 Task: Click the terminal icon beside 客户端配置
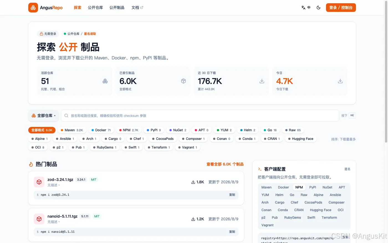coord(260,169)
